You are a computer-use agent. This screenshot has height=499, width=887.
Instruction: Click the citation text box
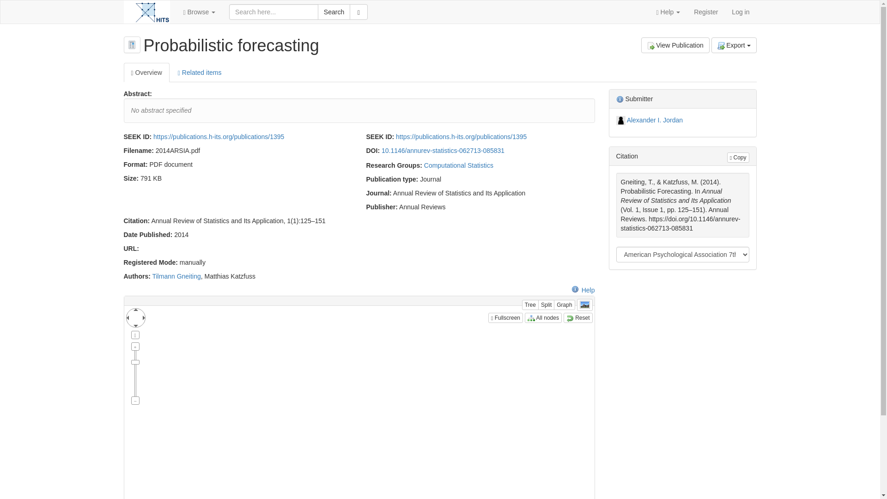682,205
